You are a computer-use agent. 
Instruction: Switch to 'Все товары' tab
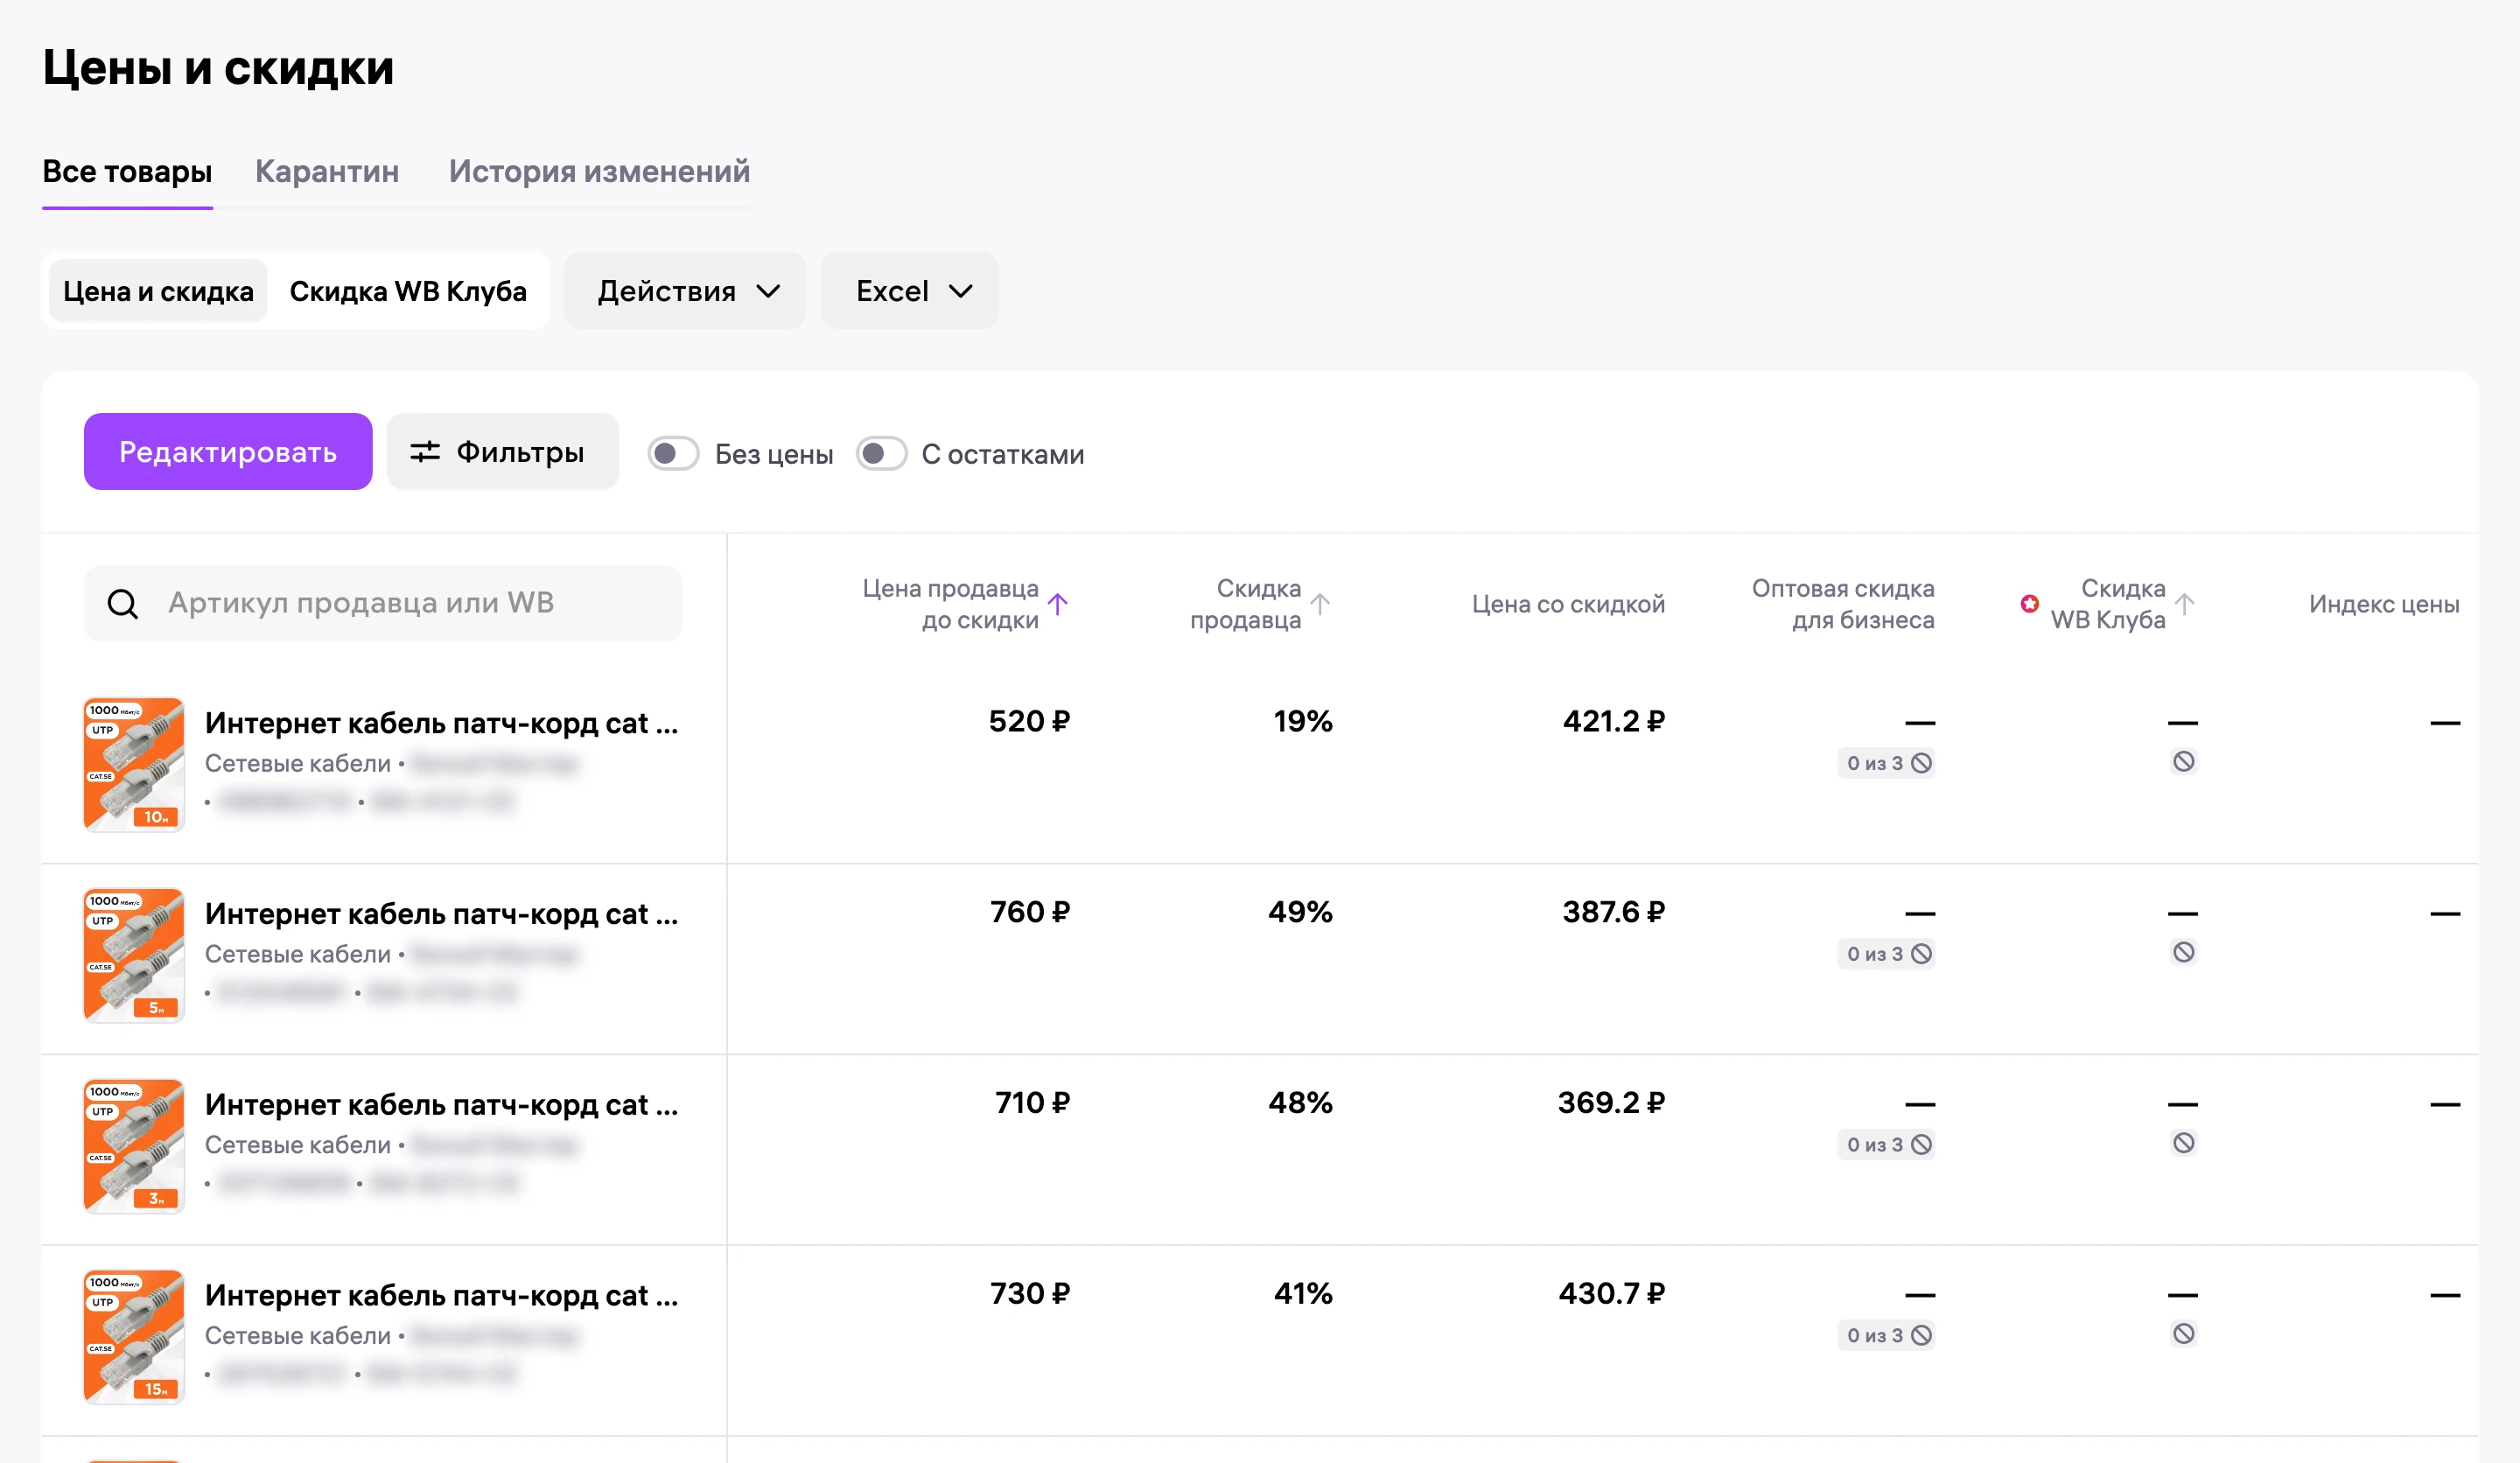(x=127, y=172)
